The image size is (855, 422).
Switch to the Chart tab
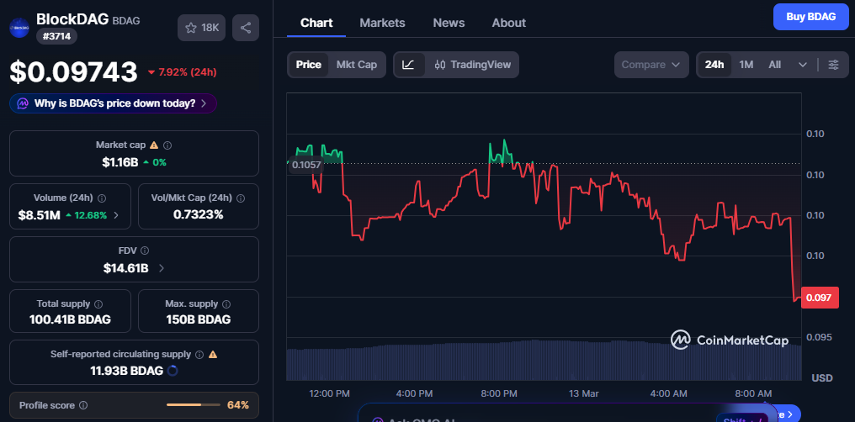coord(316,23)
